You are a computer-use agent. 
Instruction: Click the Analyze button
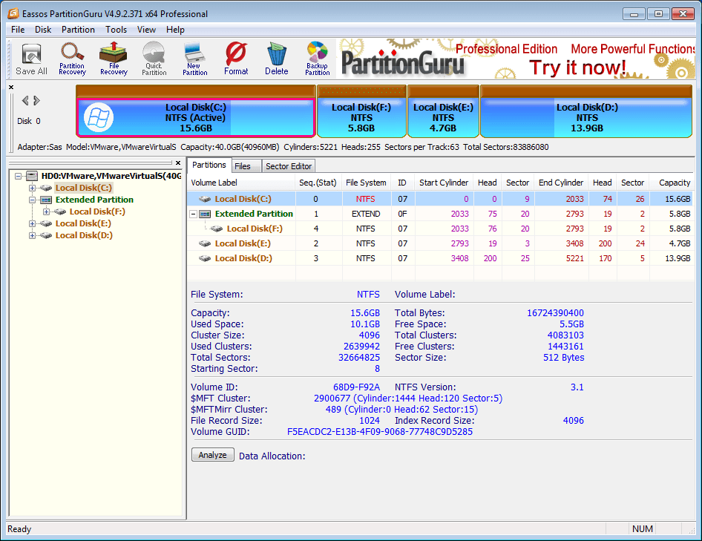[x=213, y=455]
